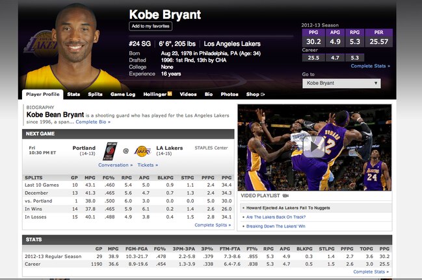Click the 'In Losses' splits row label
This screenshot has height=280, width=422.
(x=36, y=217)
